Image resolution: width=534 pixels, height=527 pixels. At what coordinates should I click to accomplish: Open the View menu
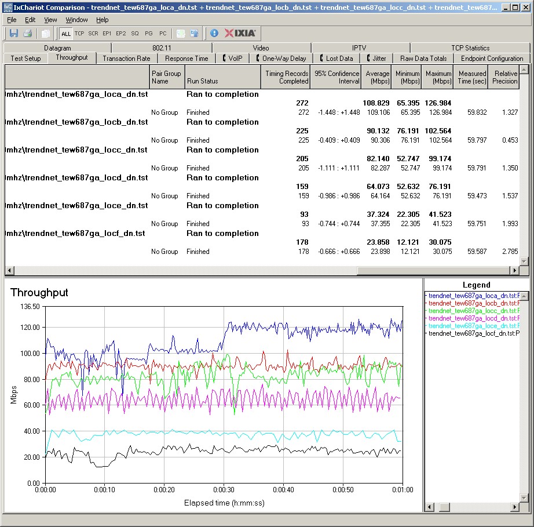(x=50, y=20)
